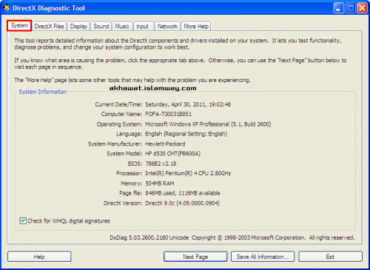This screenshot has height=270, width=370.
Task: Click the DirectX Version value text
Action: tap(182, 203)
